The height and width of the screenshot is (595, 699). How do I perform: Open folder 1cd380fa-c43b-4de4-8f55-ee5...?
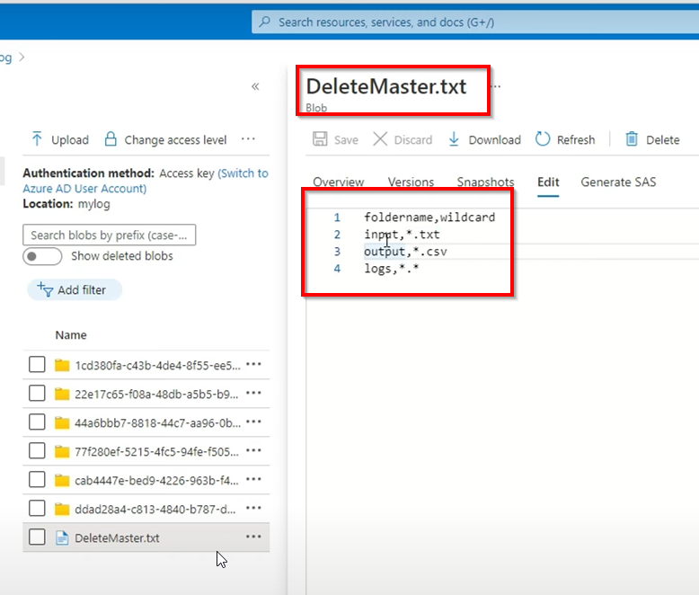click(x=157, y=365)
